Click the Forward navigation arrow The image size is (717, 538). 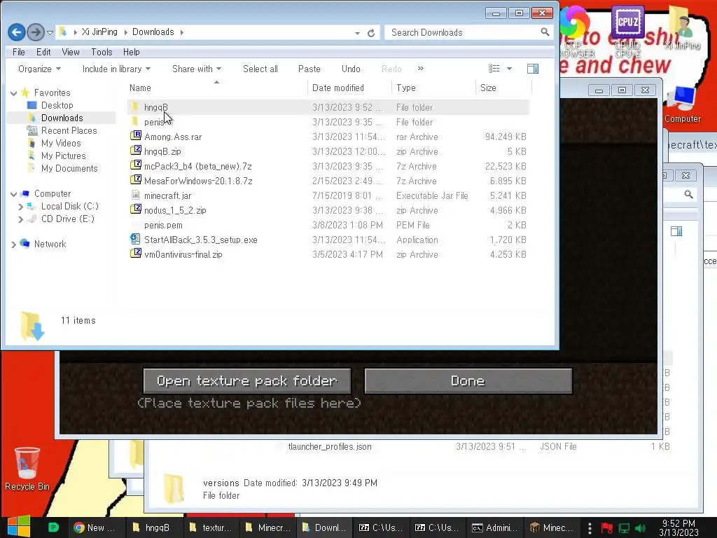(35, 32)
